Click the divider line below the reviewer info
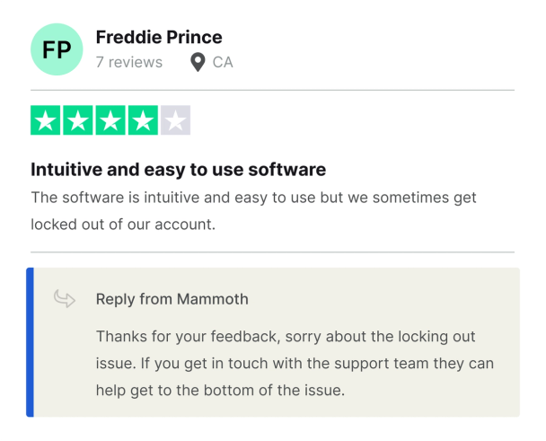 [272, 90]
